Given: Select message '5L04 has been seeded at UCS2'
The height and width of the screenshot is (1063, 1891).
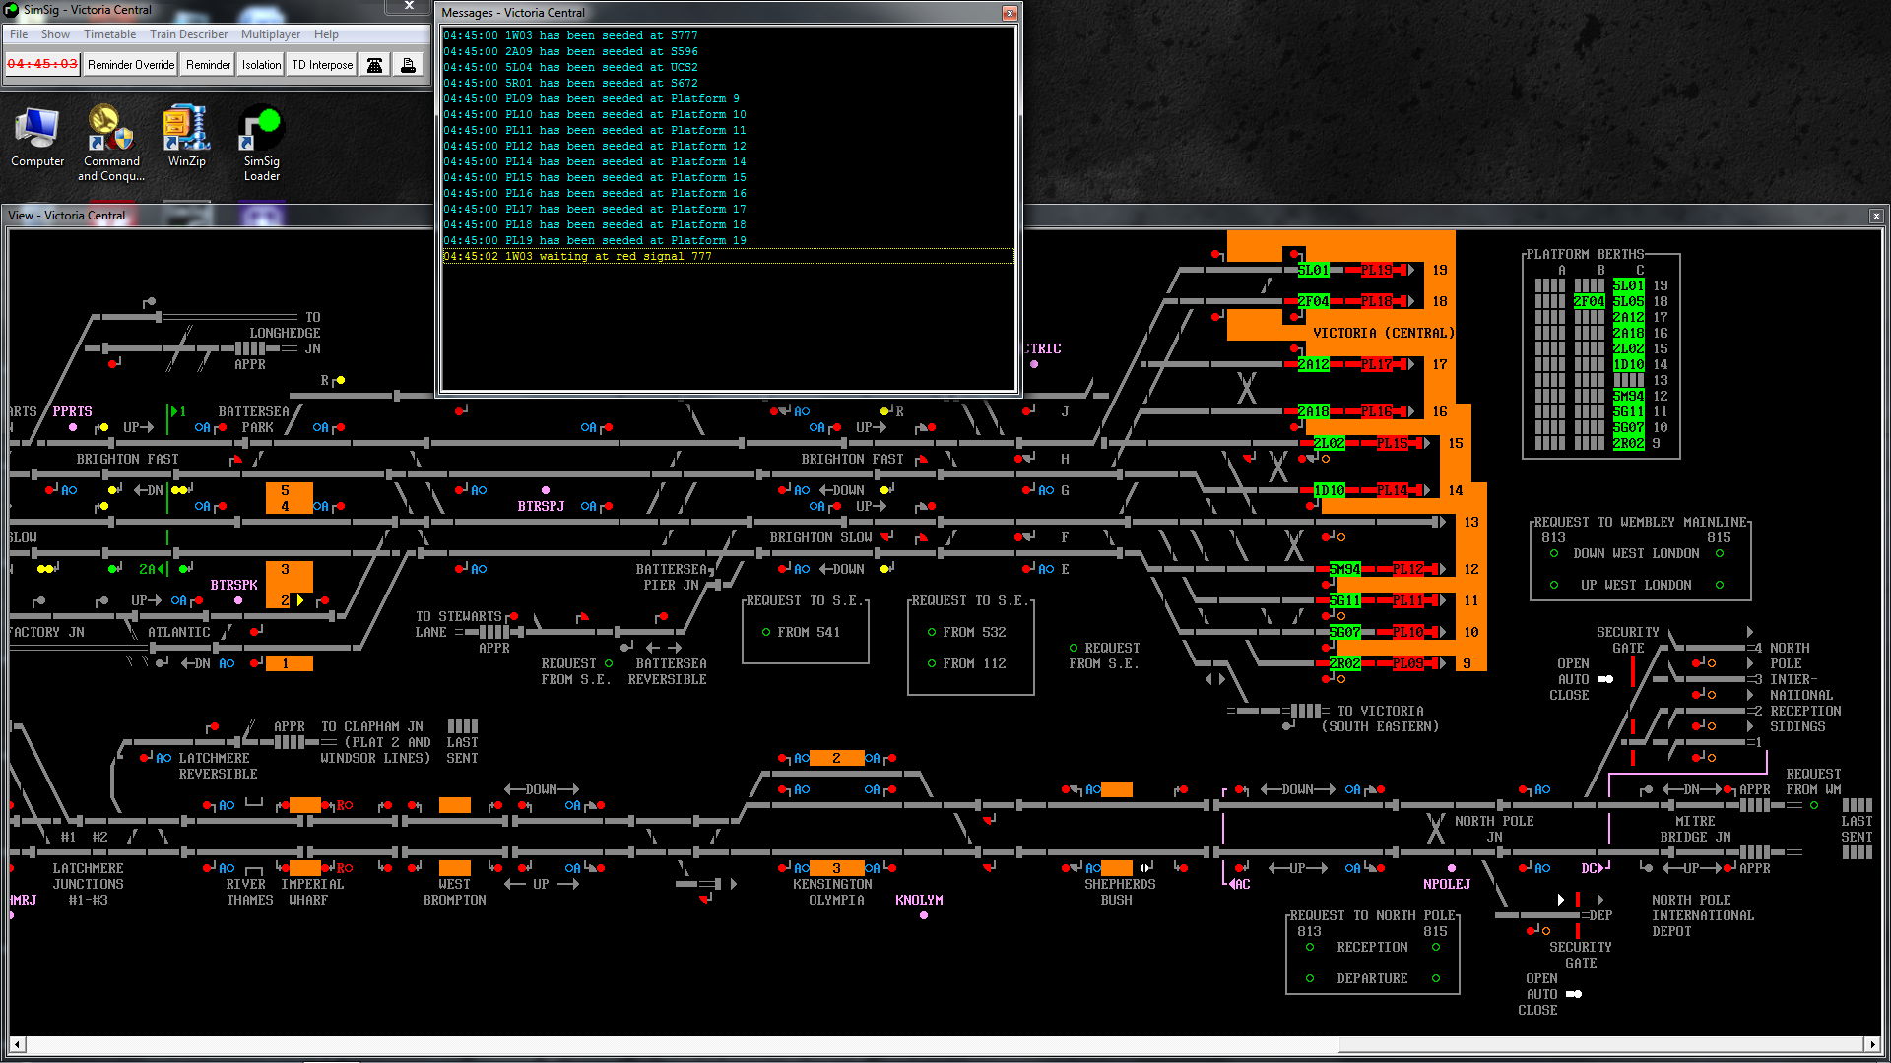Looking at the screenshot, I should tap(728, 67).
